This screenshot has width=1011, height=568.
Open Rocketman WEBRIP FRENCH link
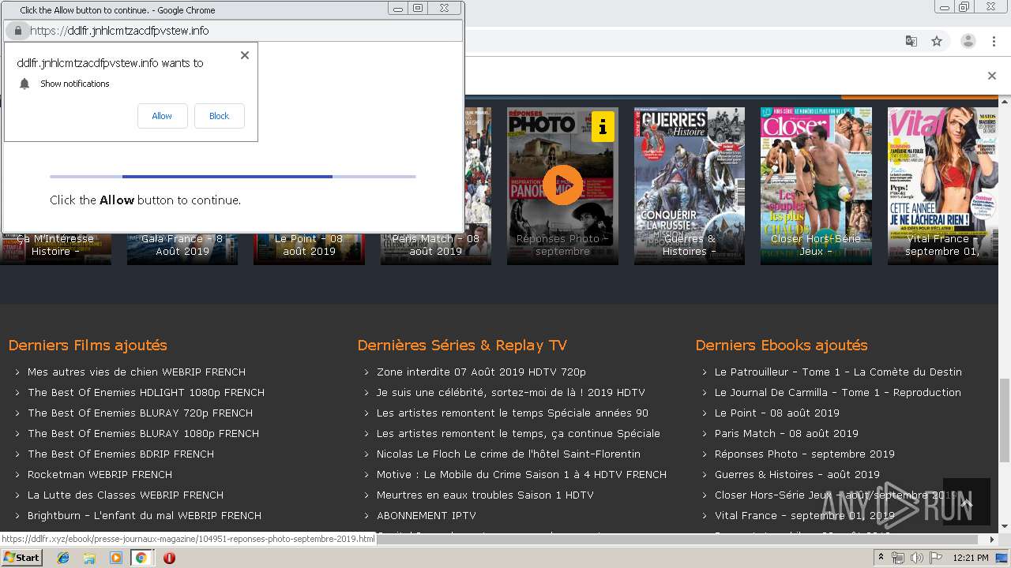click(100, 474)
